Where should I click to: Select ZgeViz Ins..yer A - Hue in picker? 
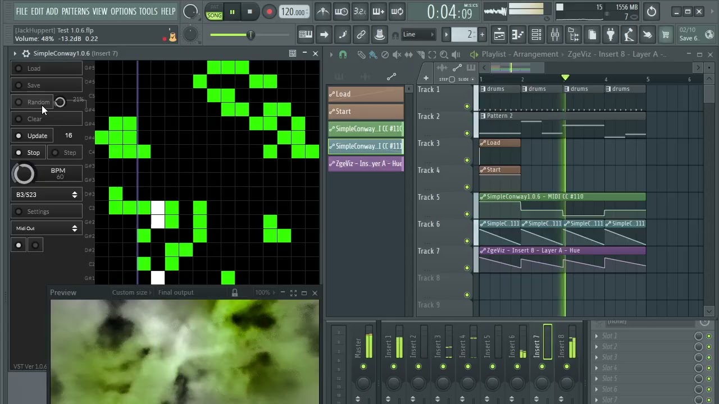[366, 164]
